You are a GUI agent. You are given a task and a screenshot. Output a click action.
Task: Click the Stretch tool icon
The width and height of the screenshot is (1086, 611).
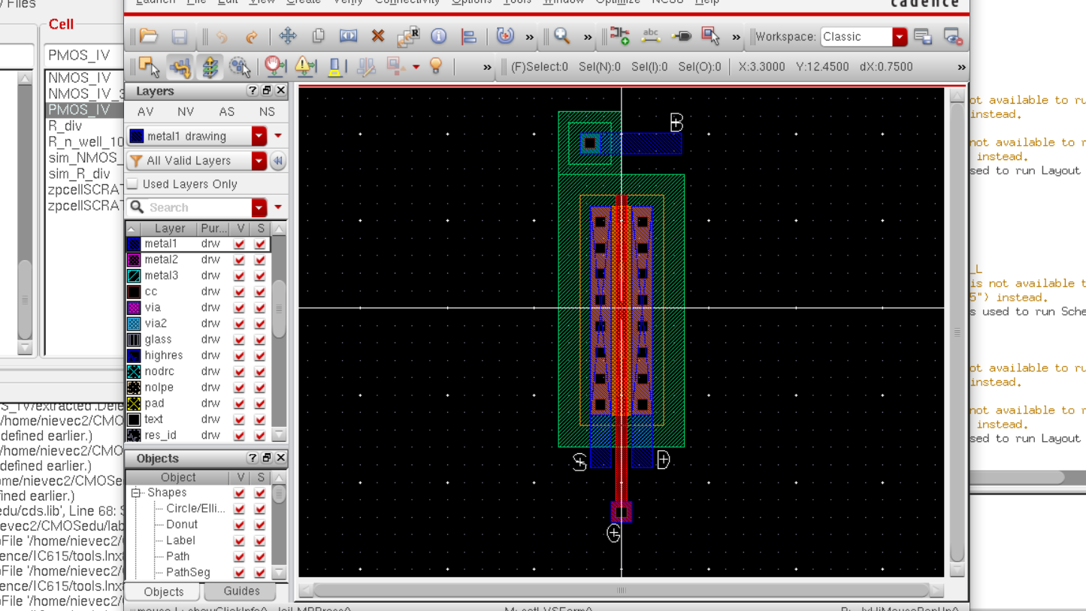point(348,36)
